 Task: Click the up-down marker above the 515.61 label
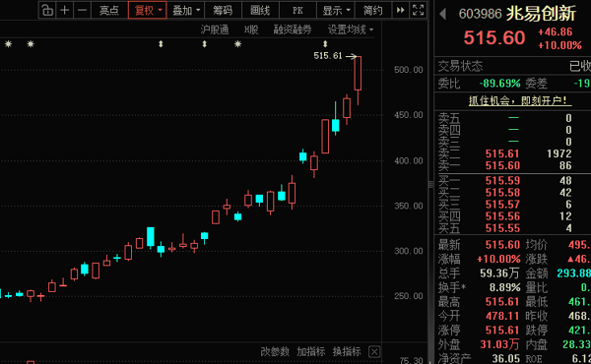pos(325,44)
